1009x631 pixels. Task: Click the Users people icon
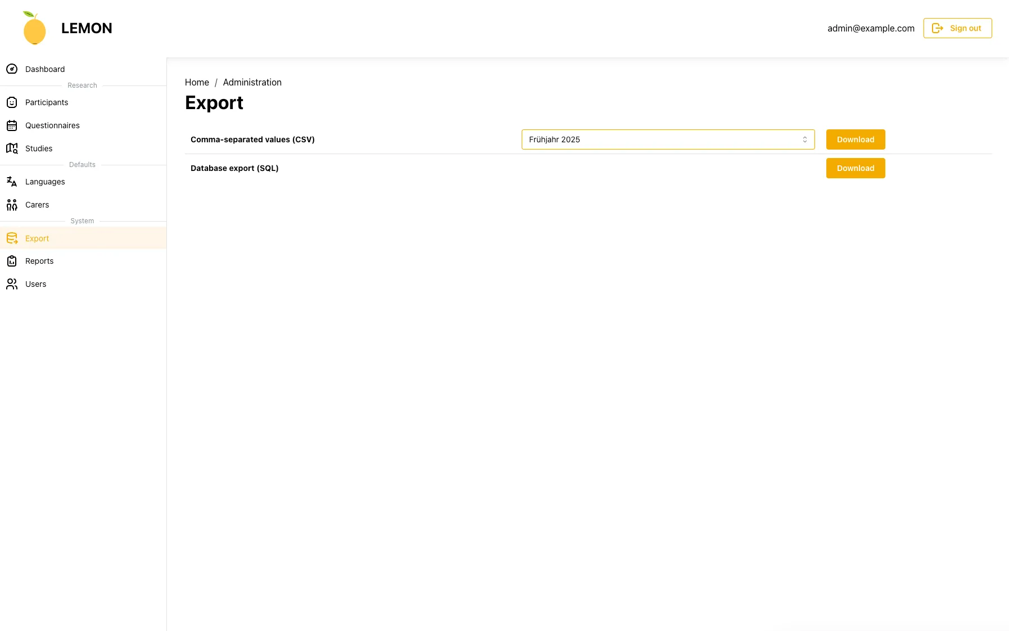pos(12,284)
